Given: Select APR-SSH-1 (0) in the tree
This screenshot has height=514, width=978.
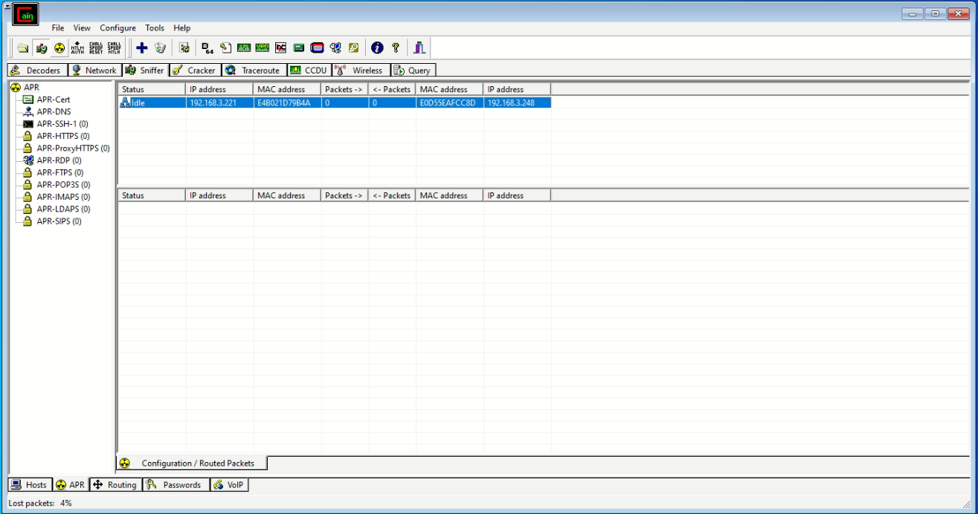Looking at the screenshot, I should click(63, 124).
